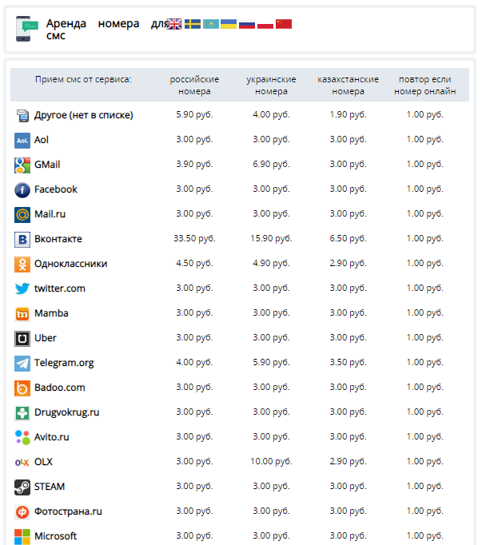Open the Вконтакте service label

(58, 239)
